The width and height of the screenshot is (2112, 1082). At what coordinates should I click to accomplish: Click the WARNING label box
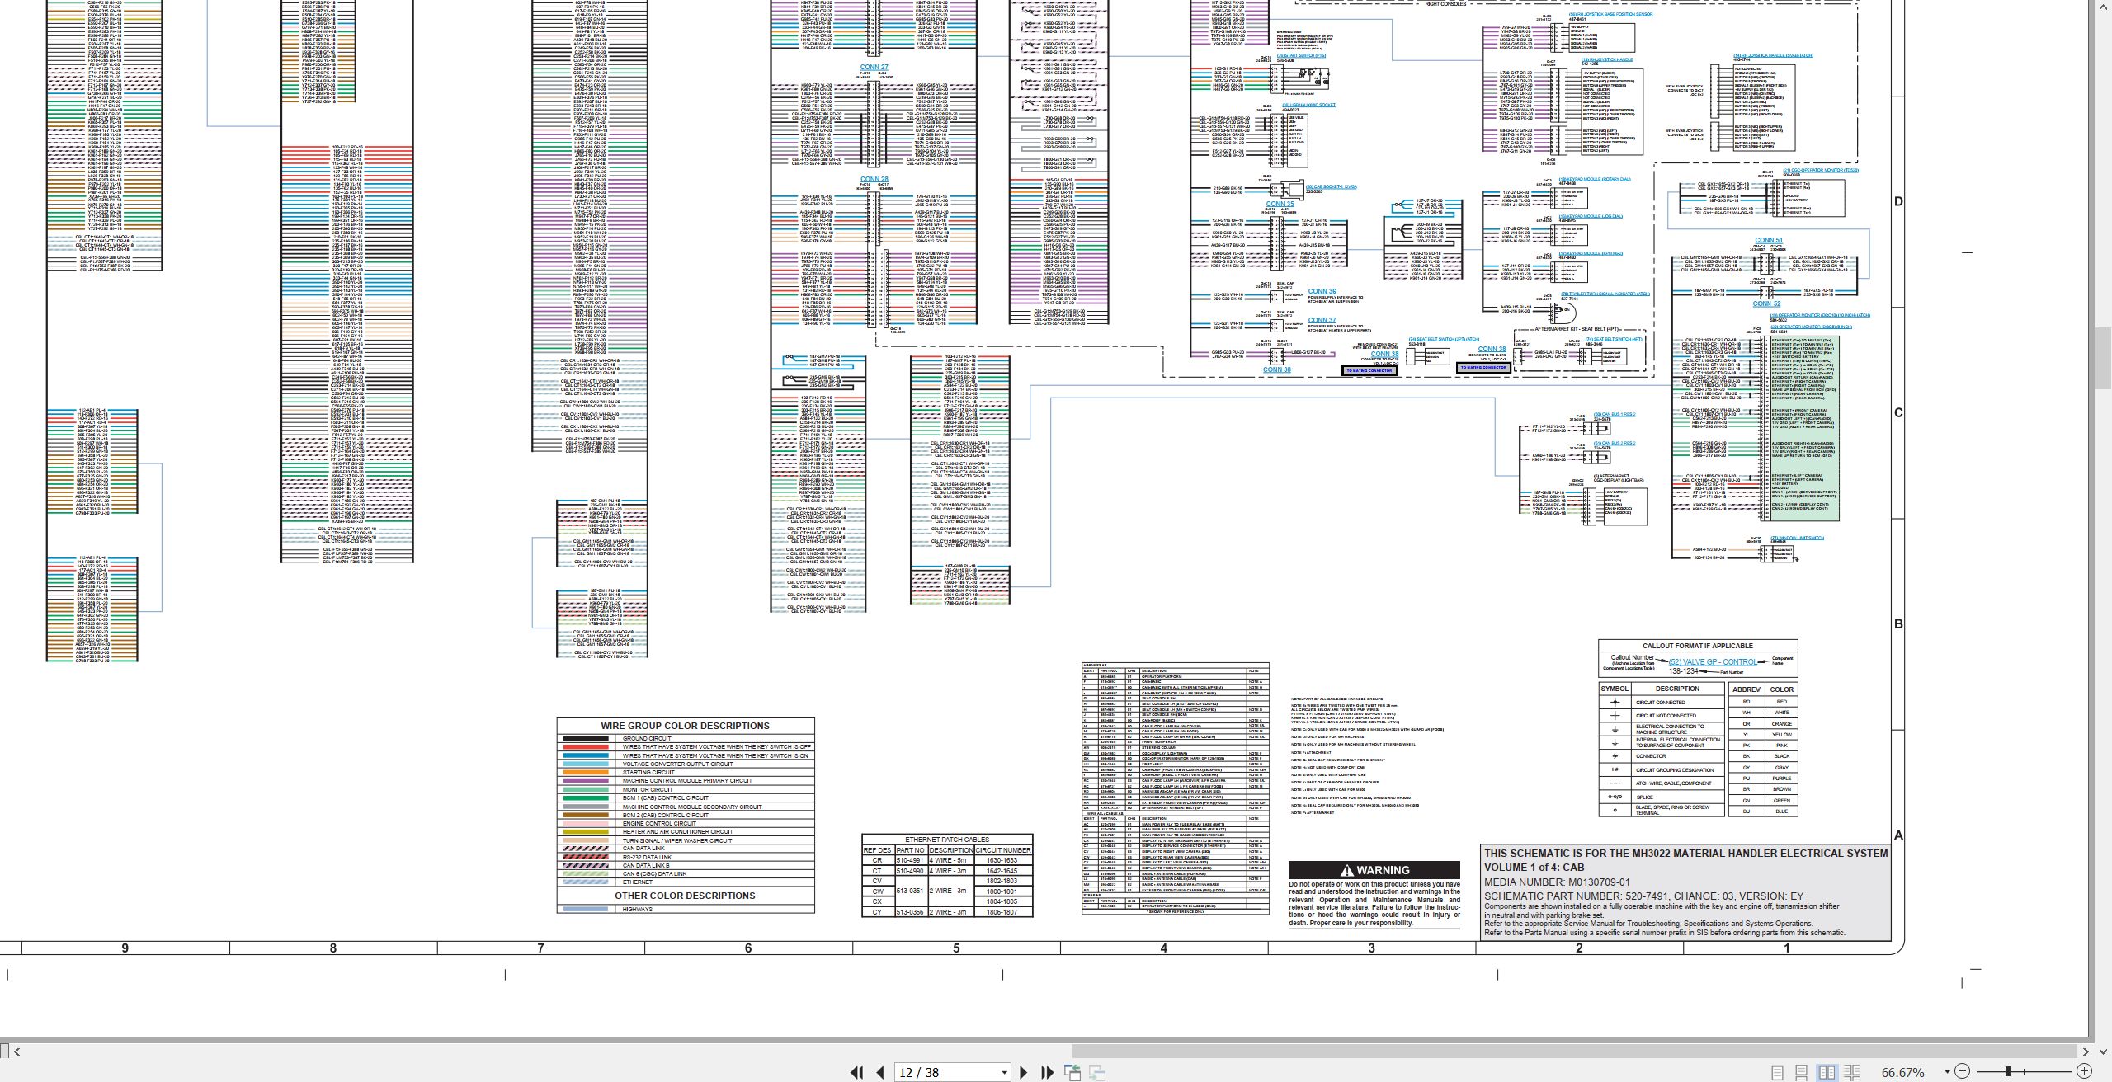coord(1374,870)
